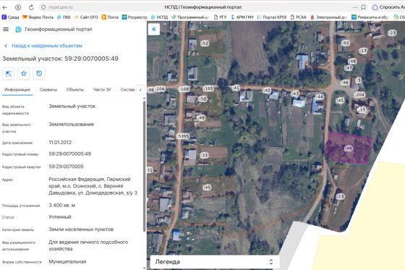The height and width of the screenshot is (270, 405).
Task: Click the area value 3 400 кв. м
Action: point(62,206)
